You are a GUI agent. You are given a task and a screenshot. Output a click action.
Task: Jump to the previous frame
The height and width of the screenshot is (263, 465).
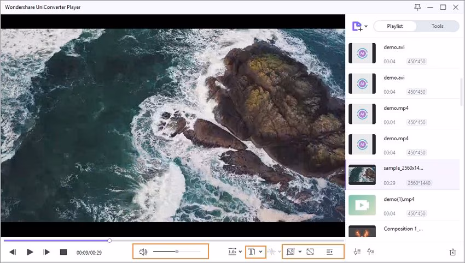(x=13, y=252)
